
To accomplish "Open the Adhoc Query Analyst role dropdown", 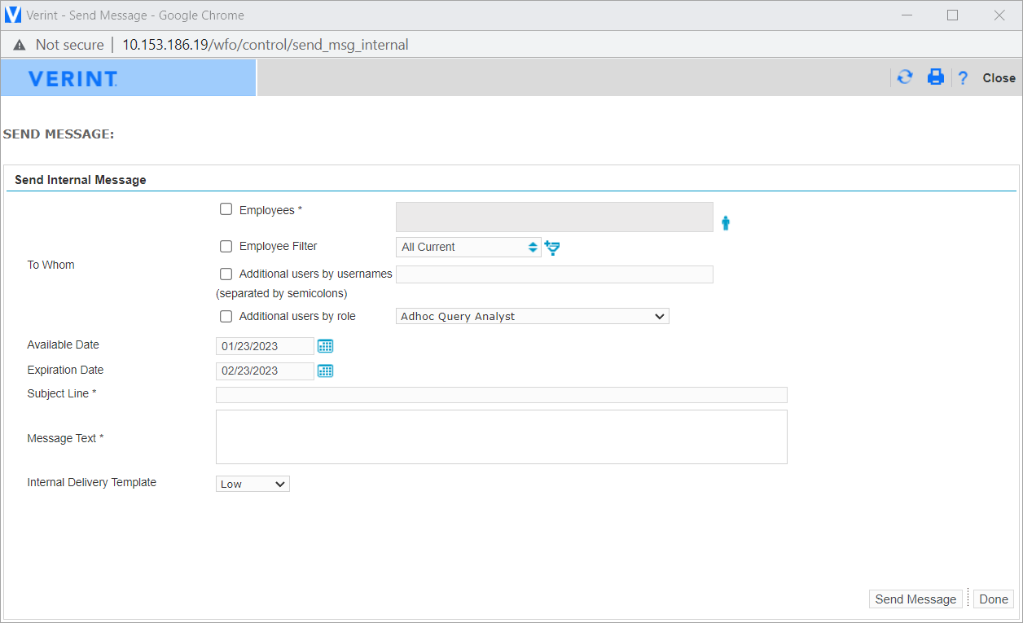I will (533, 316).
